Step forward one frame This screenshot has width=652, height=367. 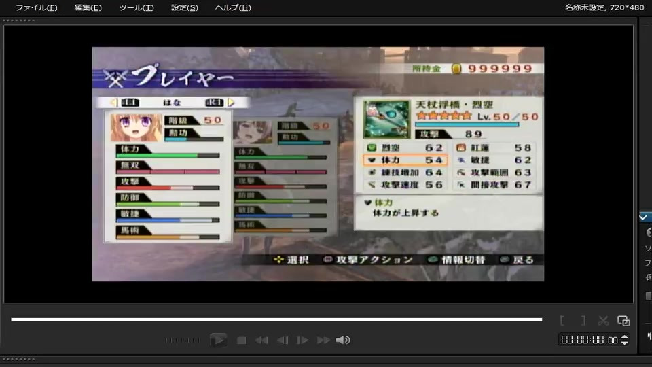point(302,340)
